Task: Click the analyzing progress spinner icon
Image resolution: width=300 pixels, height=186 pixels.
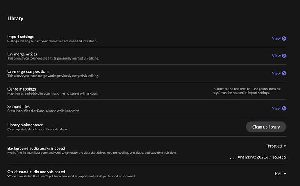Action: pyautogui.click(x=232, y=157)
